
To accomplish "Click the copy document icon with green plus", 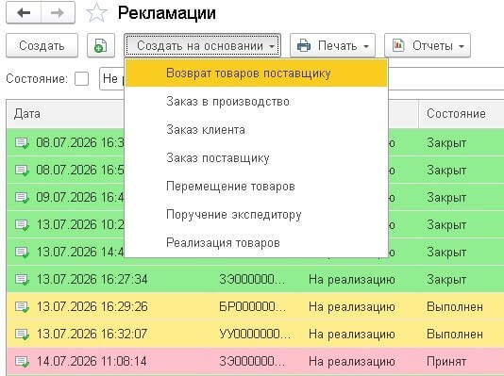I will tap(101, 45).
